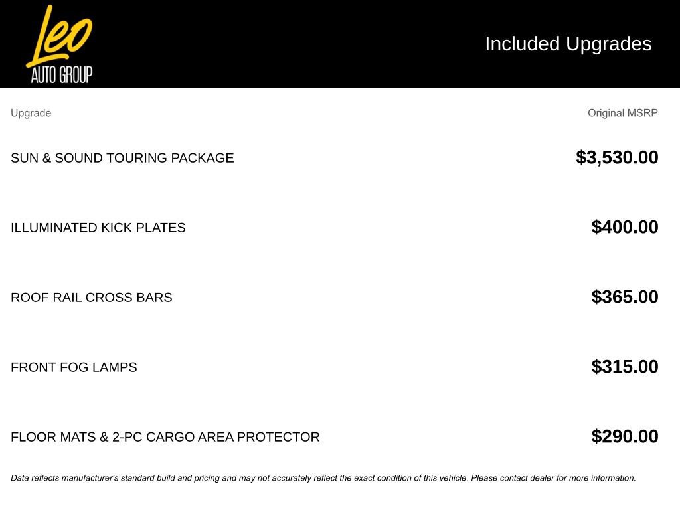Click the $3,530.00 price

click(x=617, y=157)
